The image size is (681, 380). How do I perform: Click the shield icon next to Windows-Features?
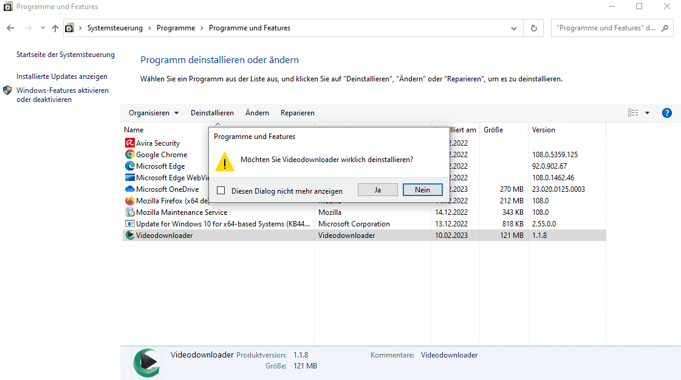tap(7, 91)
